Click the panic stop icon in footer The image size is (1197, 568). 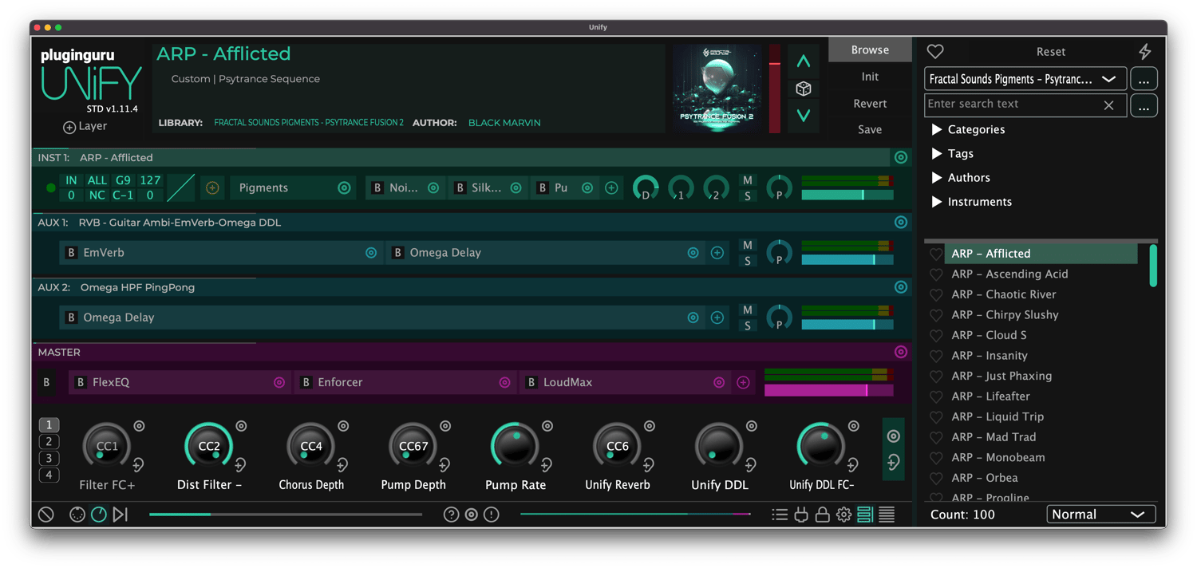(x=46, y=515)
